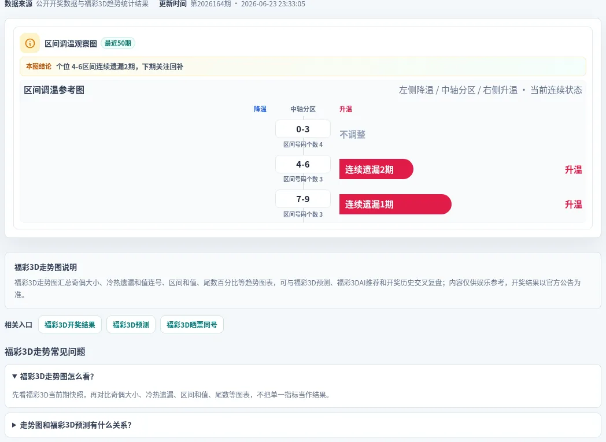The image size is (606, 442).
Task: Click the blue 降温 column header
Action: tap(260, 109)
